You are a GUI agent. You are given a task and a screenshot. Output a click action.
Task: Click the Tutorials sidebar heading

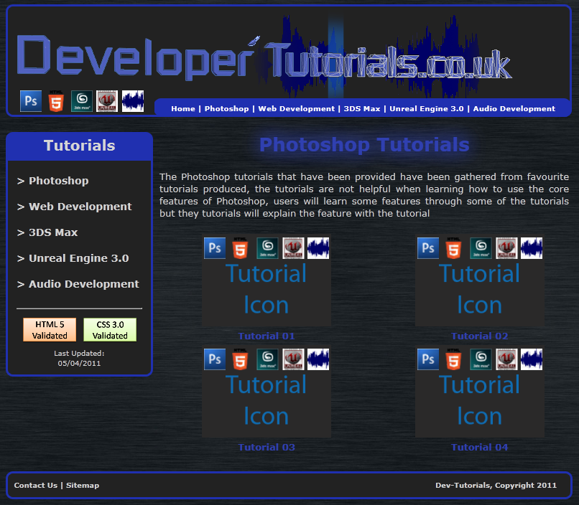point(80,146)
